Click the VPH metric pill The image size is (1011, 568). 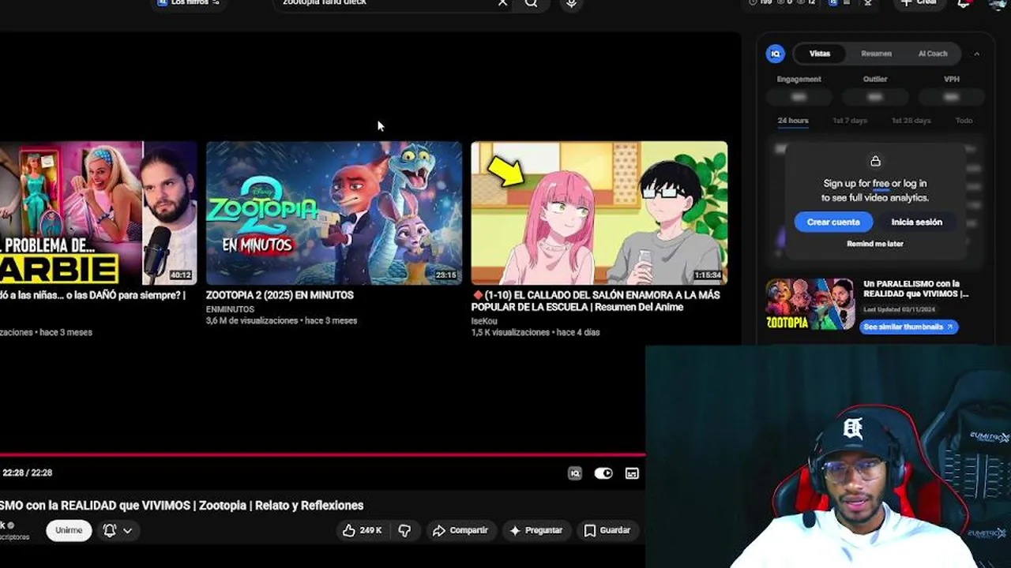pos(951,97)
